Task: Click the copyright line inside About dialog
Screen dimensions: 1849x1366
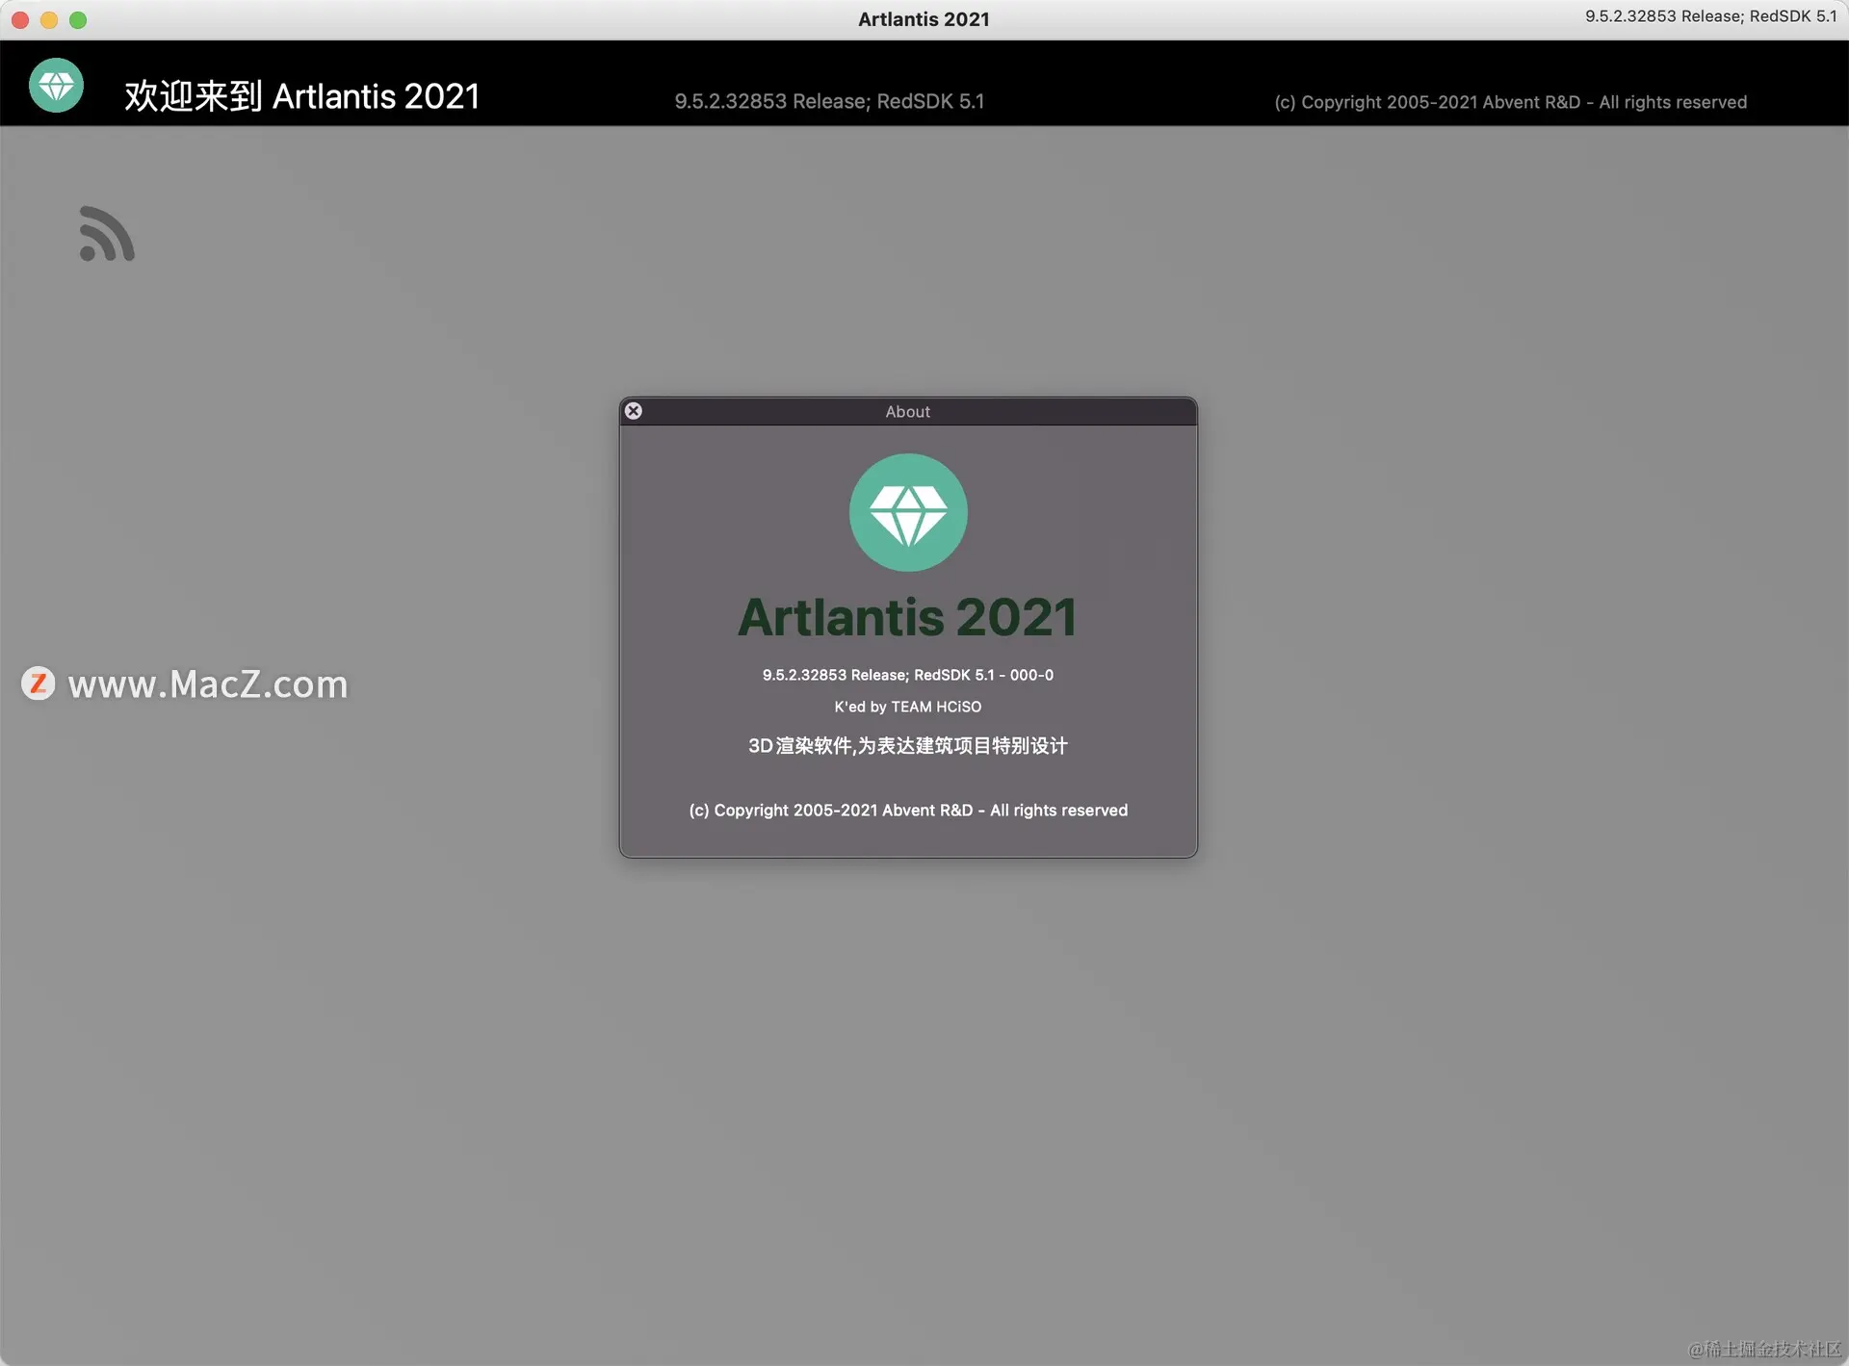Action: (907, 811)
